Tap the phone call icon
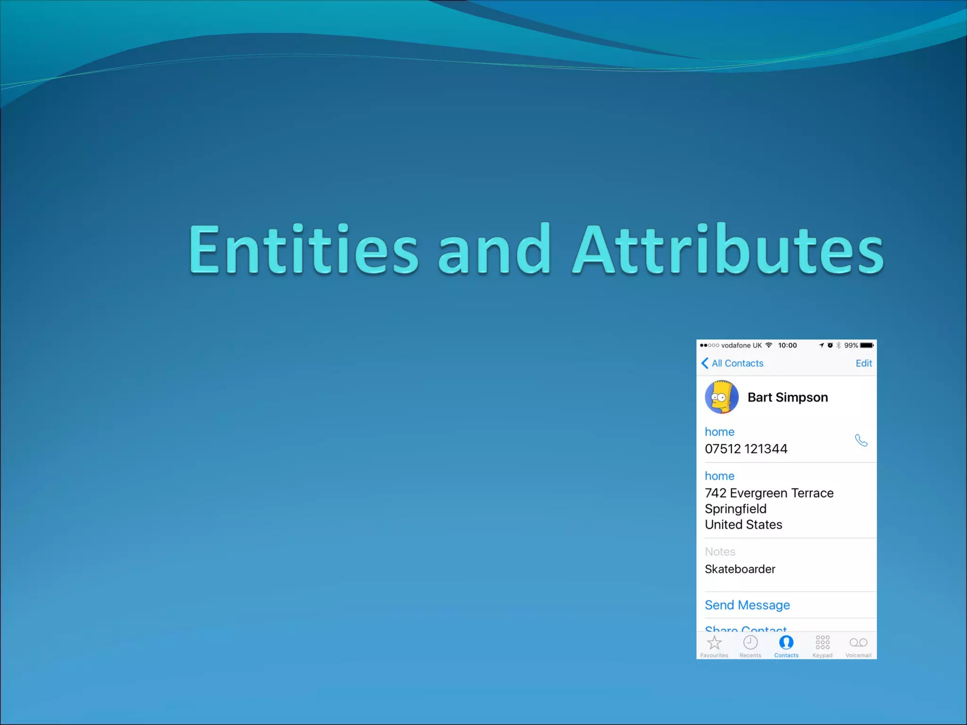 [x=861, y=440]
